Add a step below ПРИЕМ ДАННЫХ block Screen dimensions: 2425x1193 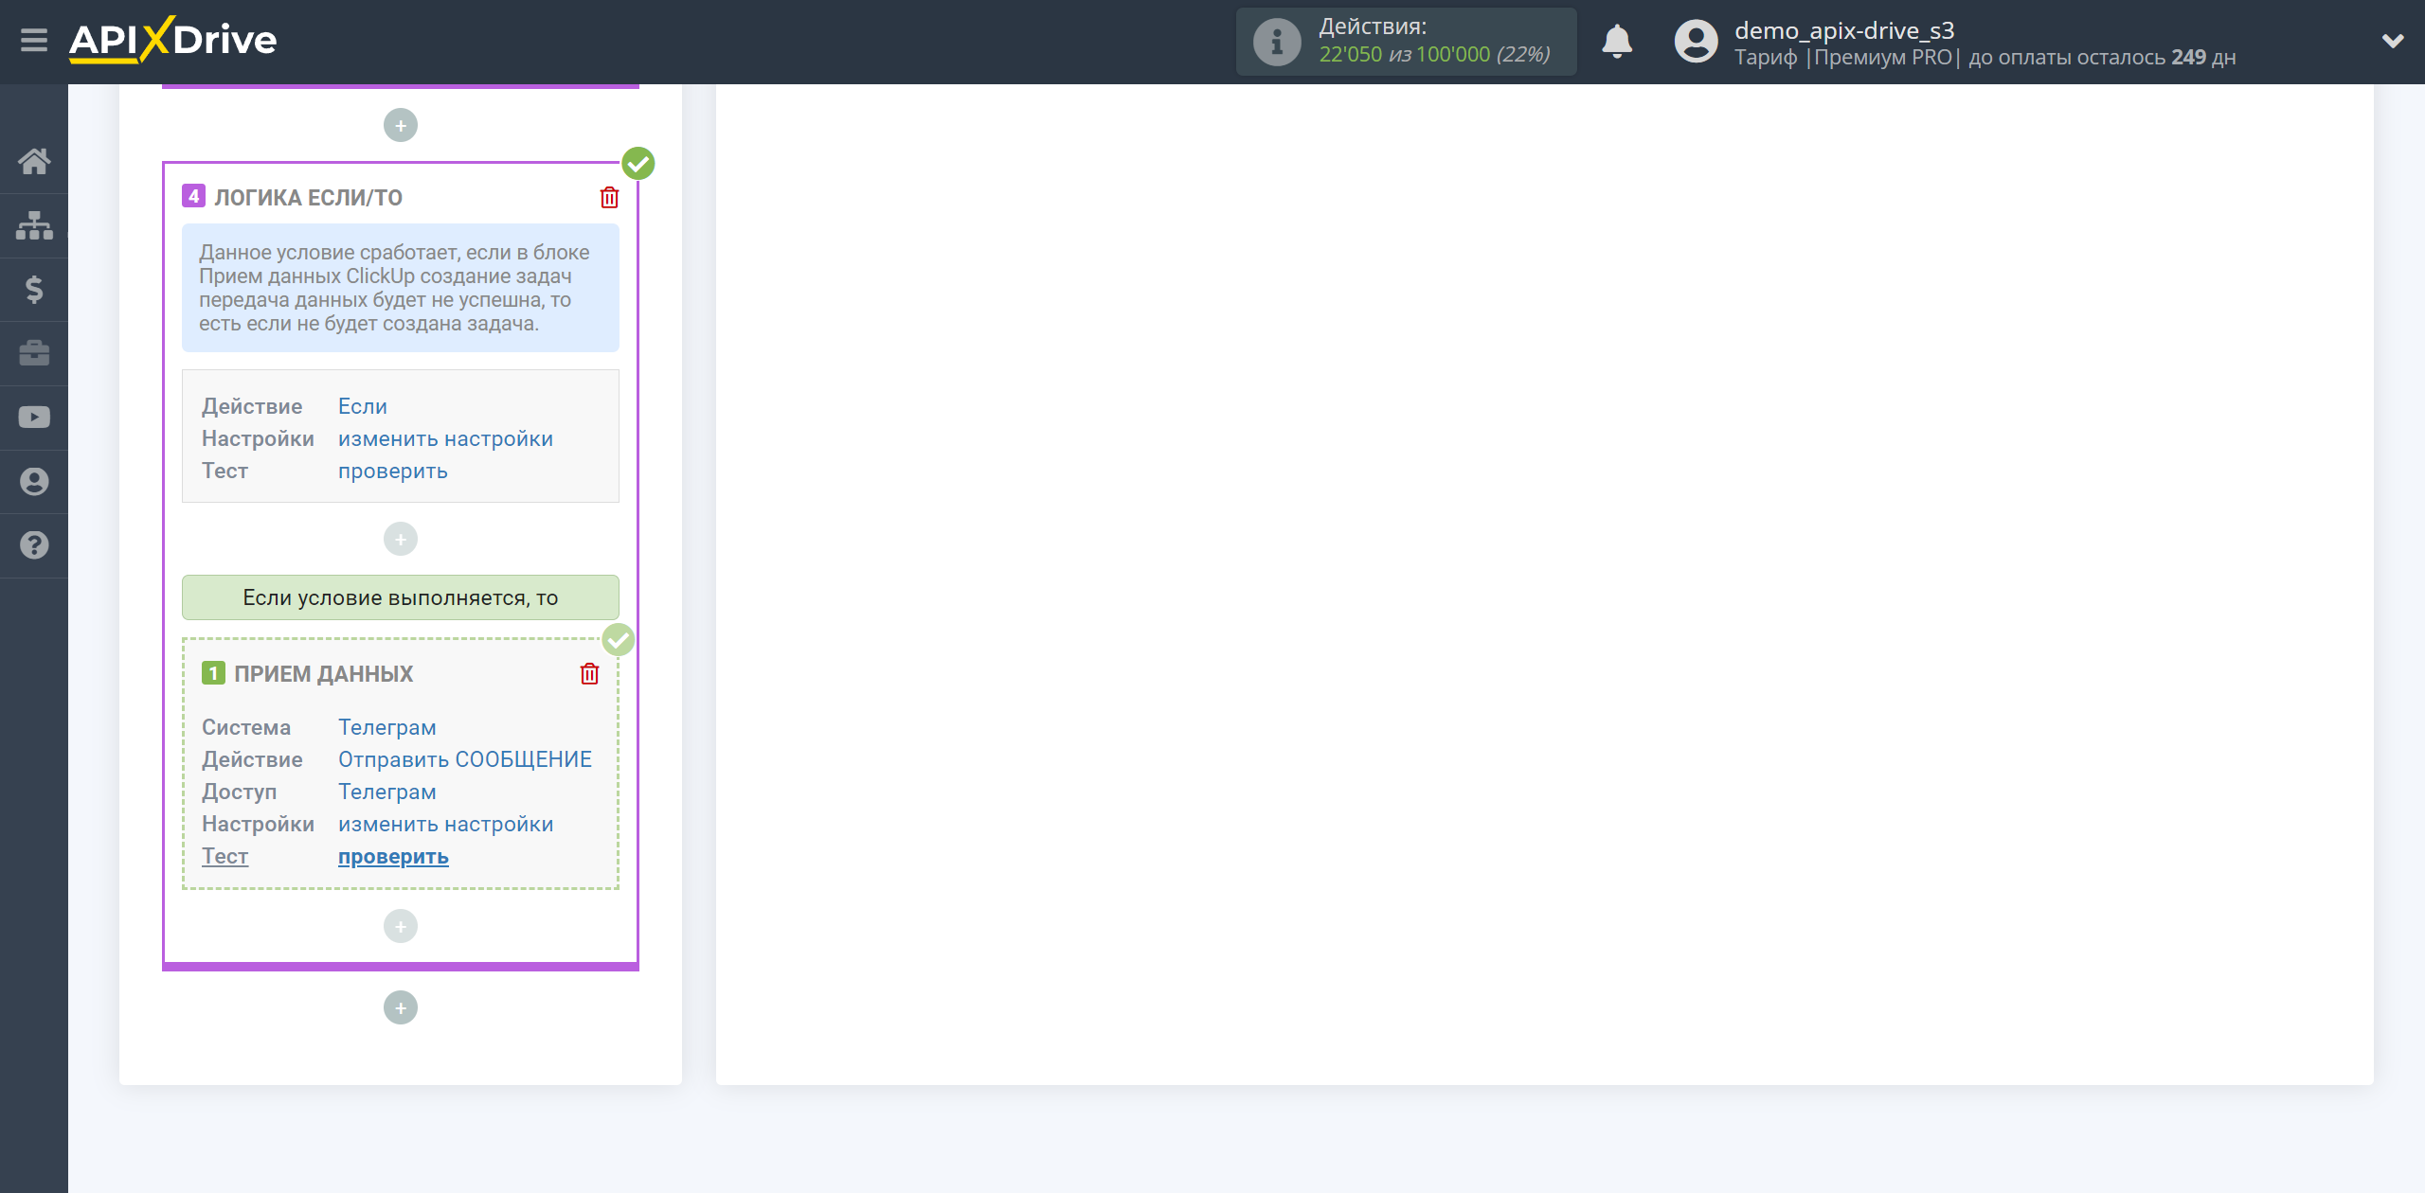[401, 926]
